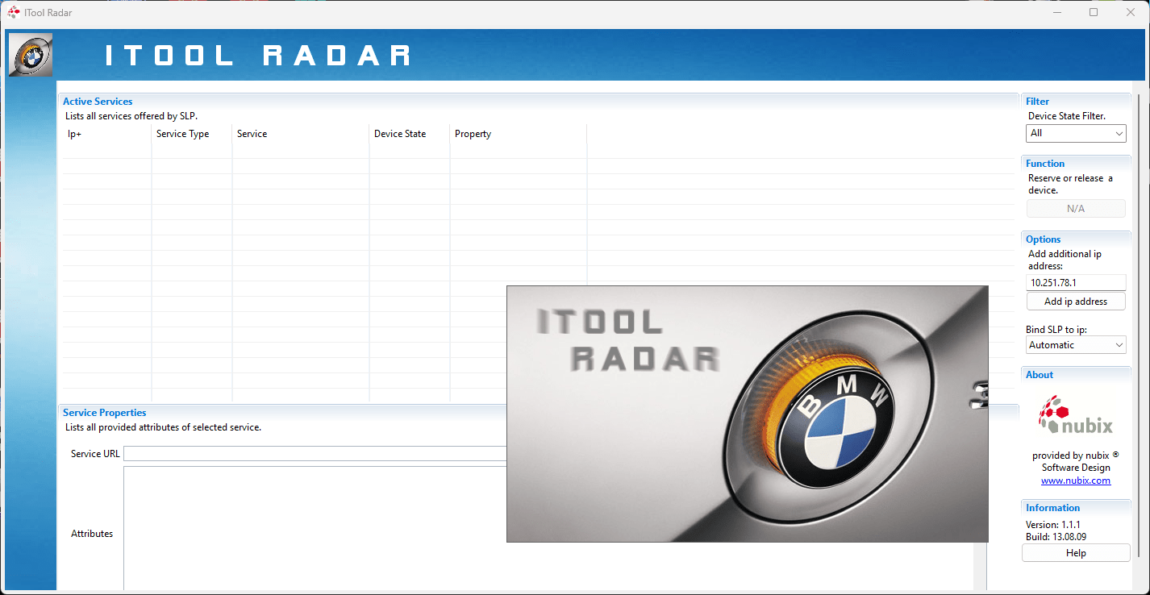
Task: Click the Build: 13.08.09 text
Action: 1056,537
